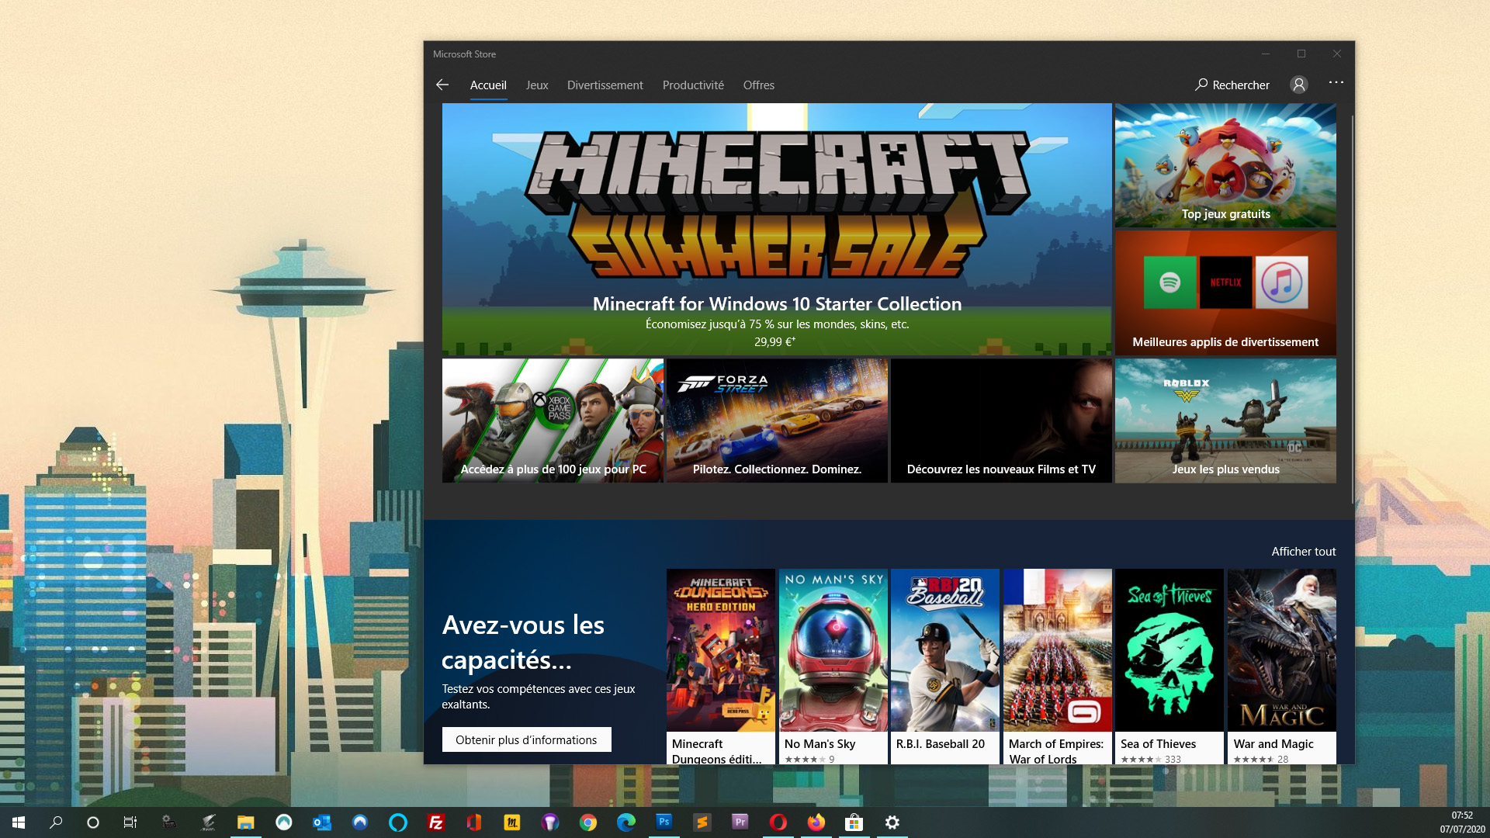Click the 29,99 € price text
This screenshot has height=838, width=1490.
(x=774, y=342)
